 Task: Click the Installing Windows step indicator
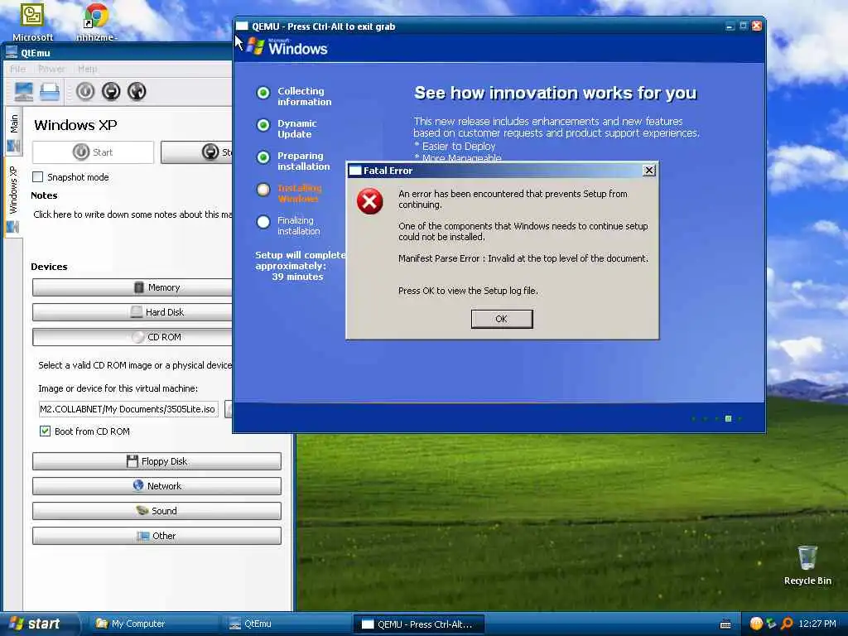coord(263,190)
